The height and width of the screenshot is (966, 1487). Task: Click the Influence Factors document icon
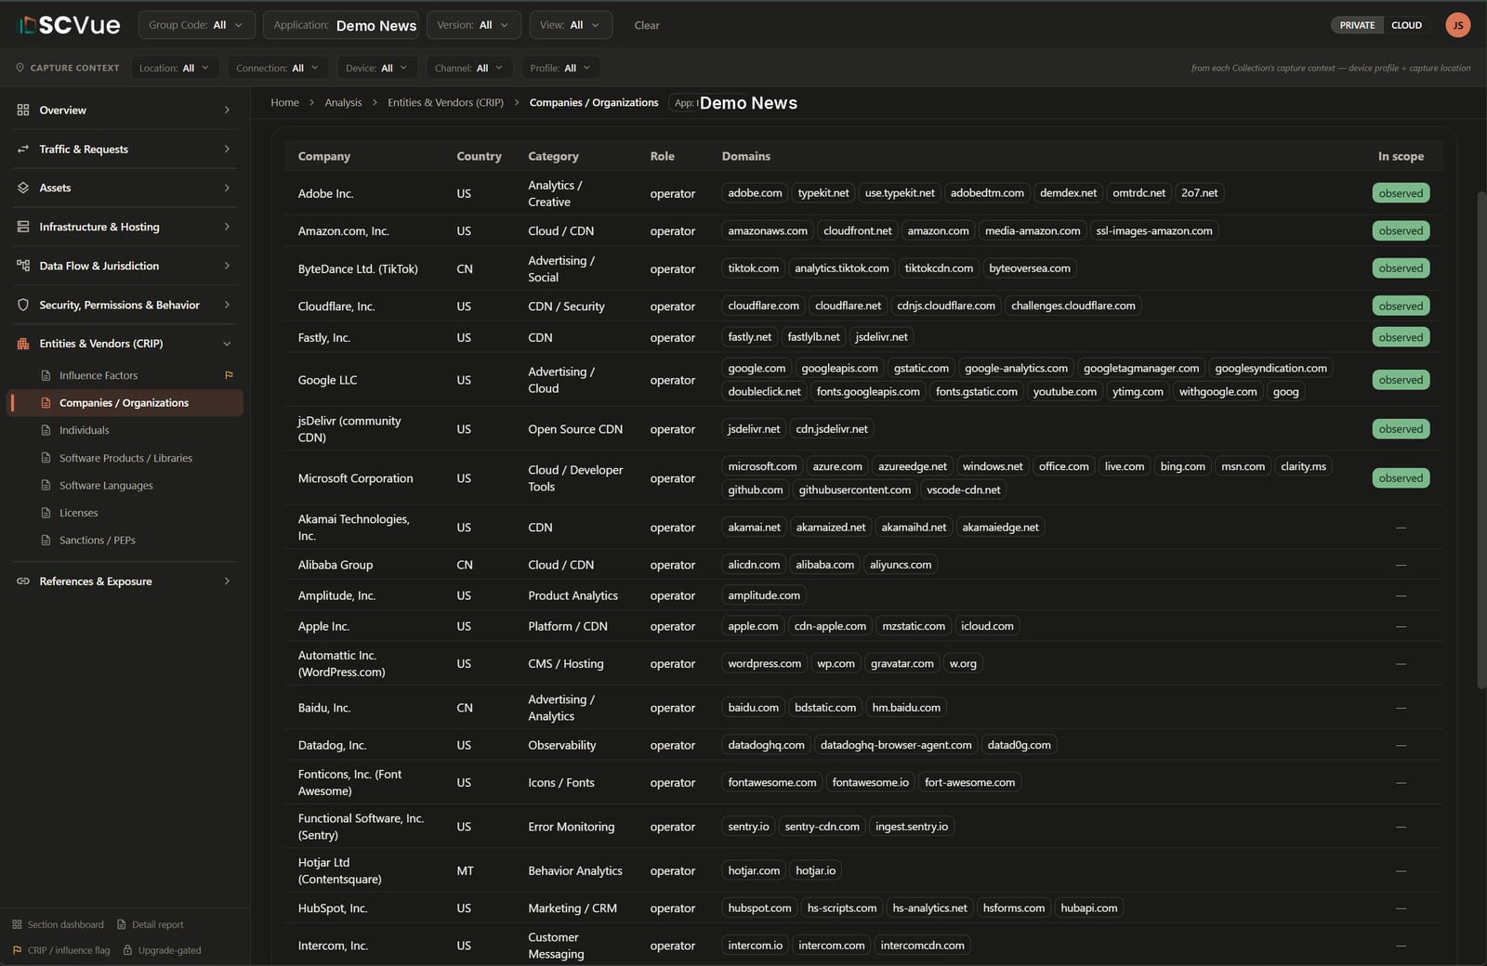point(46,375)
